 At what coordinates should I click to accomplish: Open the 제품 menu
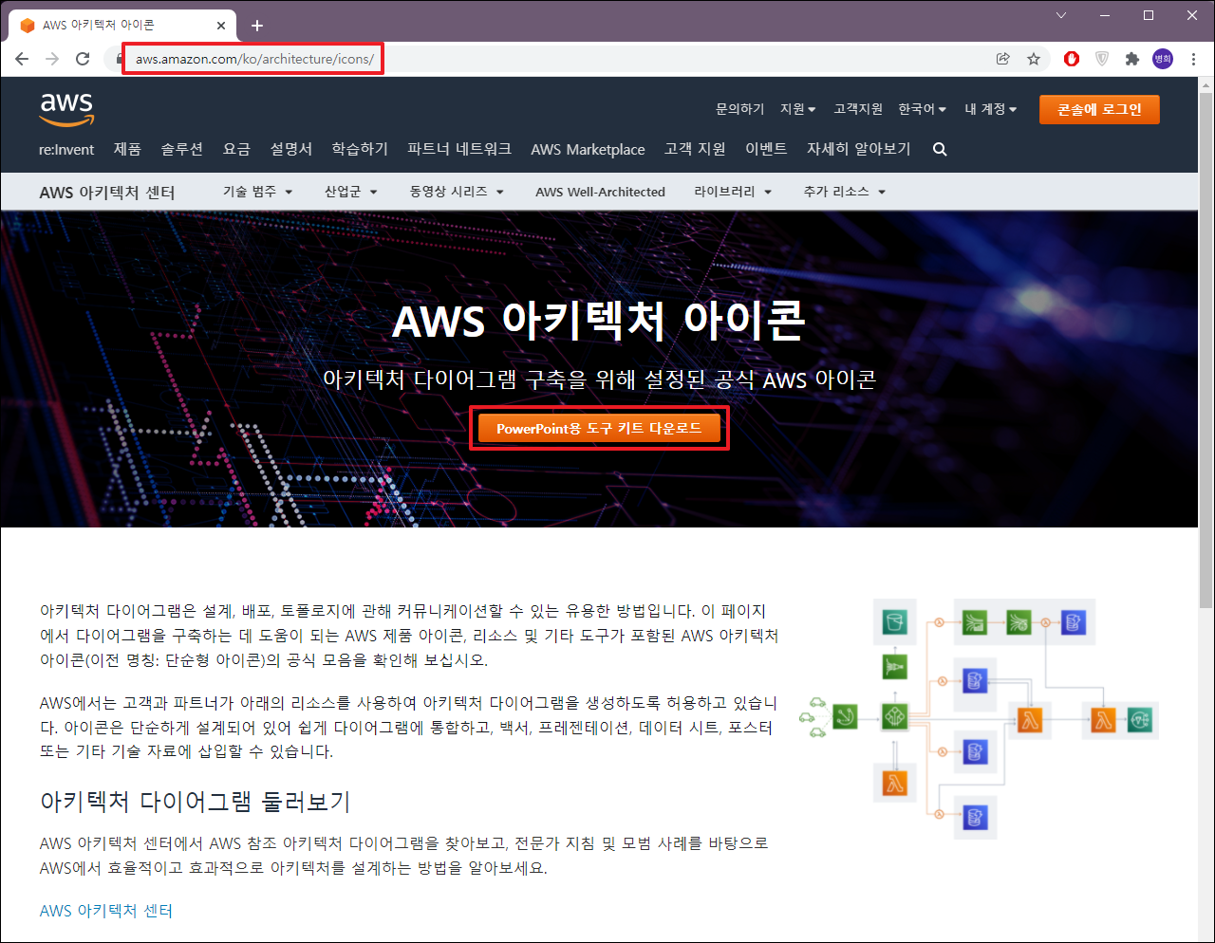[x=127, y=149]
